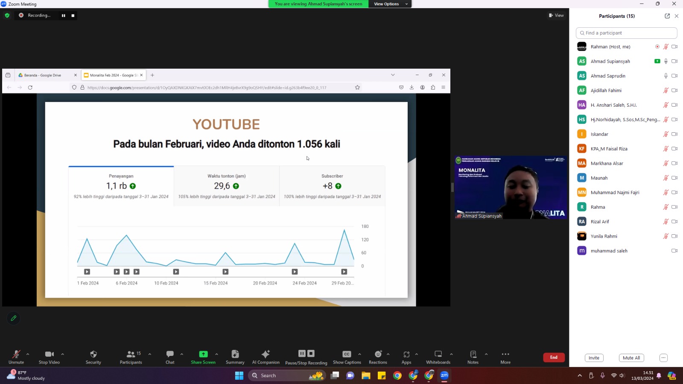Open the Reactions menu

[x=378, y=354]
